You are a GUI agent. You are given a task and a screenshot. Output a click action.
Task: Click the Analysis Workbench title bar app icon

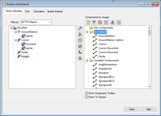pos(4,4)
